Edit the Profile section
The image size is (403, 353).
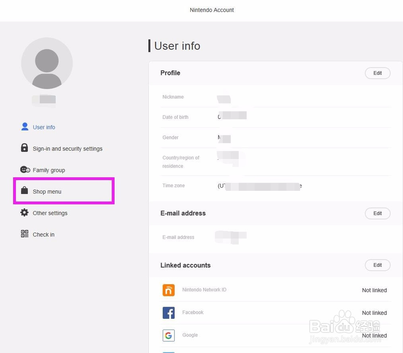[378, 73]
